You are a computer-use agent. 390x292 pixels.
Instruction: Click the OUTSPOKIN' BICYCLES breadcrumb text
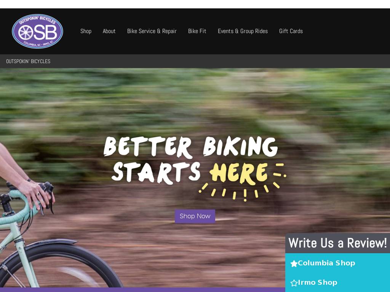click(28, 61)
